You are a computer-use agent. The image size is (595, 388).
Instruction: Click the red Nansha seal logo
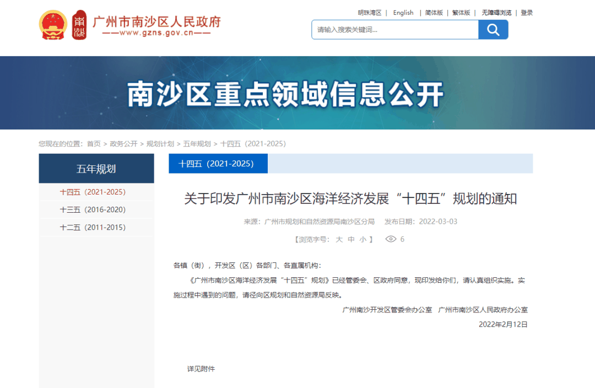point(79,25)
